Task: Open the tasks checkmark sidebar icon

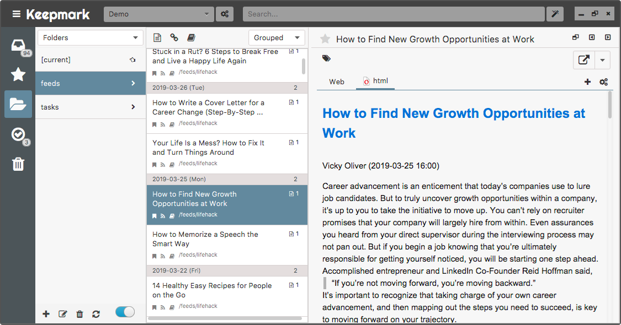Action: pos(18,134)
